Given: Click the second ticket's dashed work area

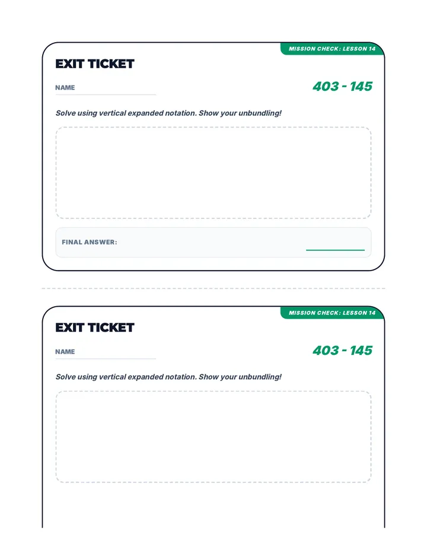Looking at the screenshot, I should tap(213, 437).
